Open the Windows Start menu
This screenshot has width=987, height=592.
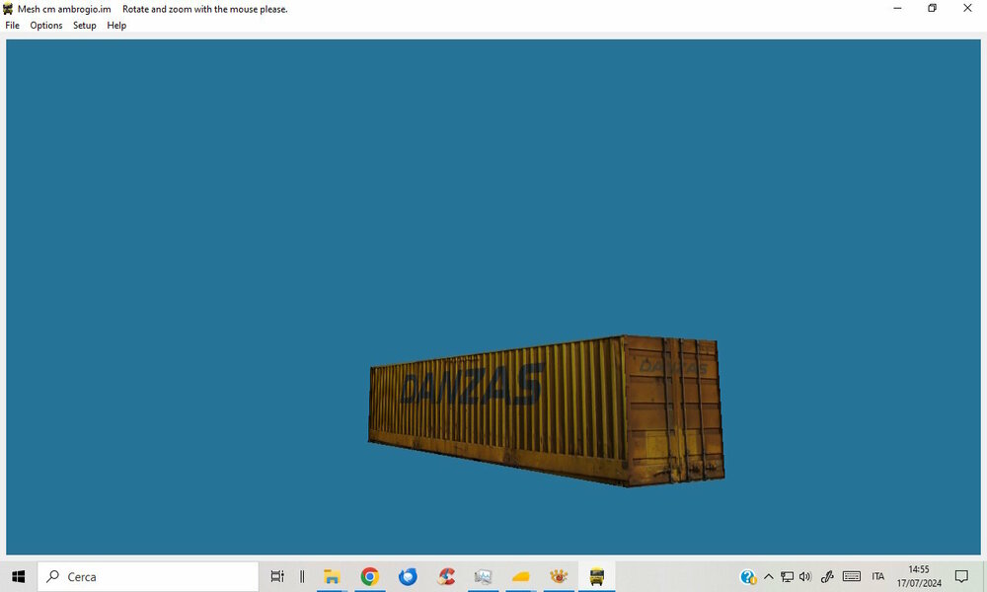pos(19,576)
